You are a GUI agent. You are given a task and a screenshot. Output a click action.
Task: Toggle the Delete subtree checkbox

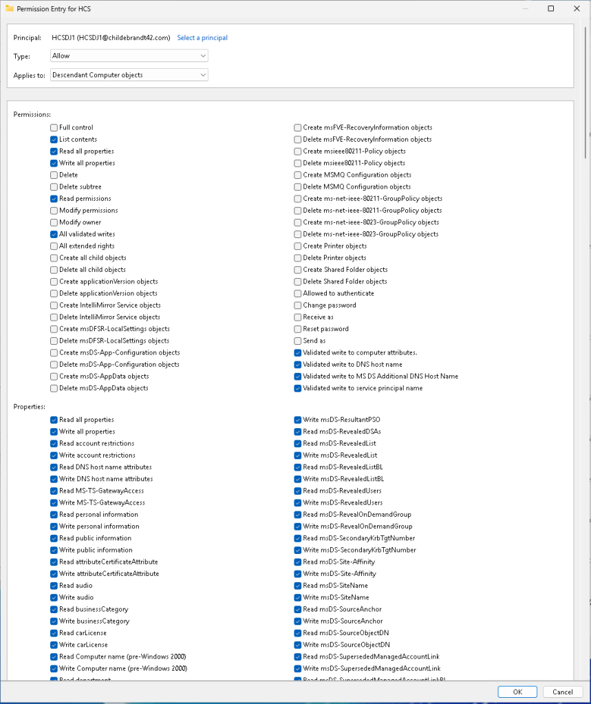[54, 186]
